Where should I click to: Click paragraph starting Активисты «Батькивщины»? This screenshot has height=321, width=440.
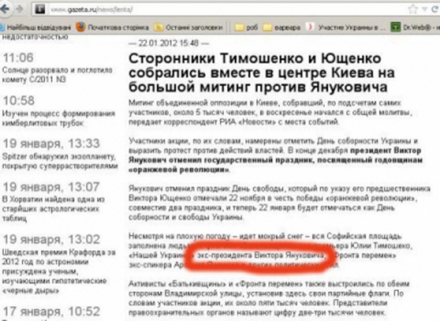pyautogui.click(x=269, y=298)
